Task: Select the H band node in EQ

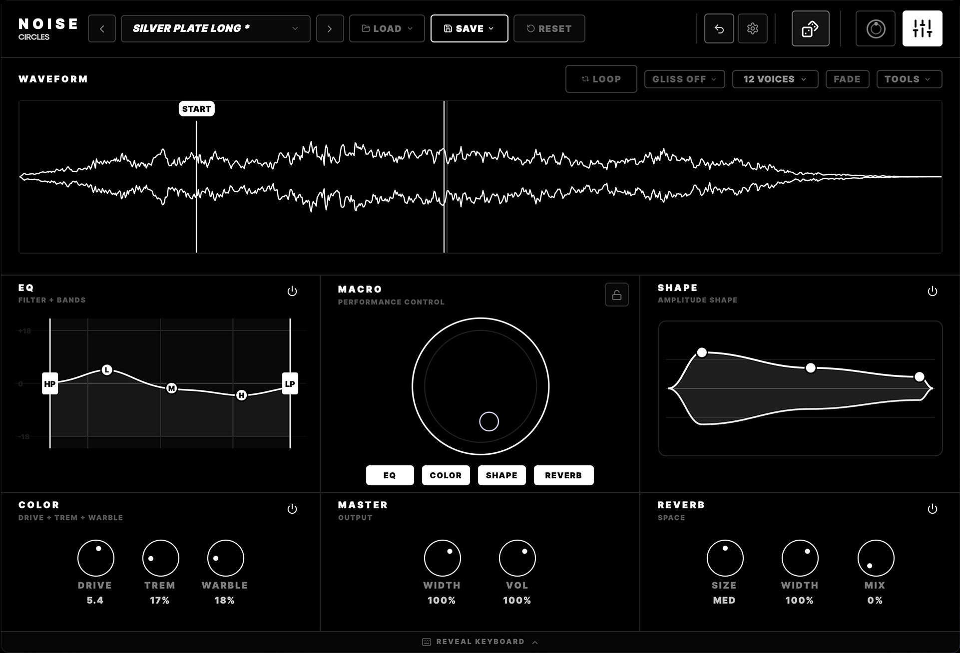Action: pyautogui.click(x=241, y=395)
